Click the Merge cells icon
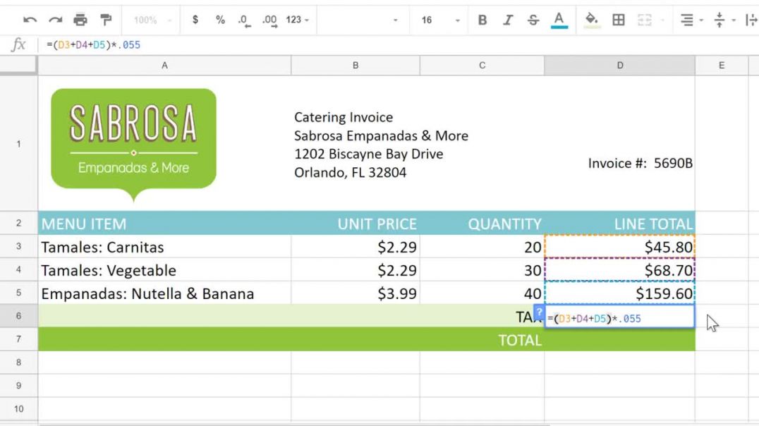 (644, 20)
